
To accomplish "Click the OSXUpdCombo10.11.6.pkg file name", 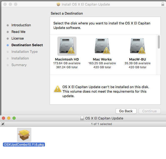I will click(24, 144).
